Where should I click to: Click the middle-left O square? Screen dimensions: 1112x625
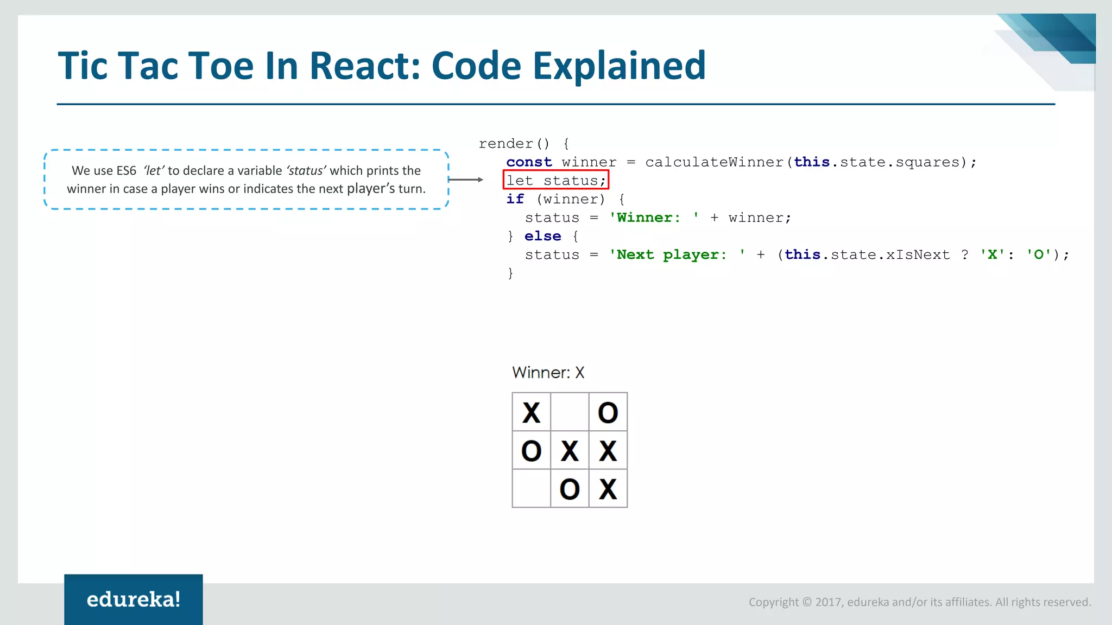[531, 450]
